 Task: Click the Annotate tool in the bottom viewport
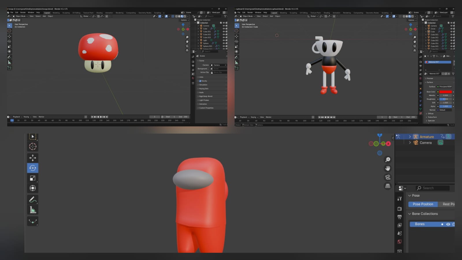[x=33, y=200]
